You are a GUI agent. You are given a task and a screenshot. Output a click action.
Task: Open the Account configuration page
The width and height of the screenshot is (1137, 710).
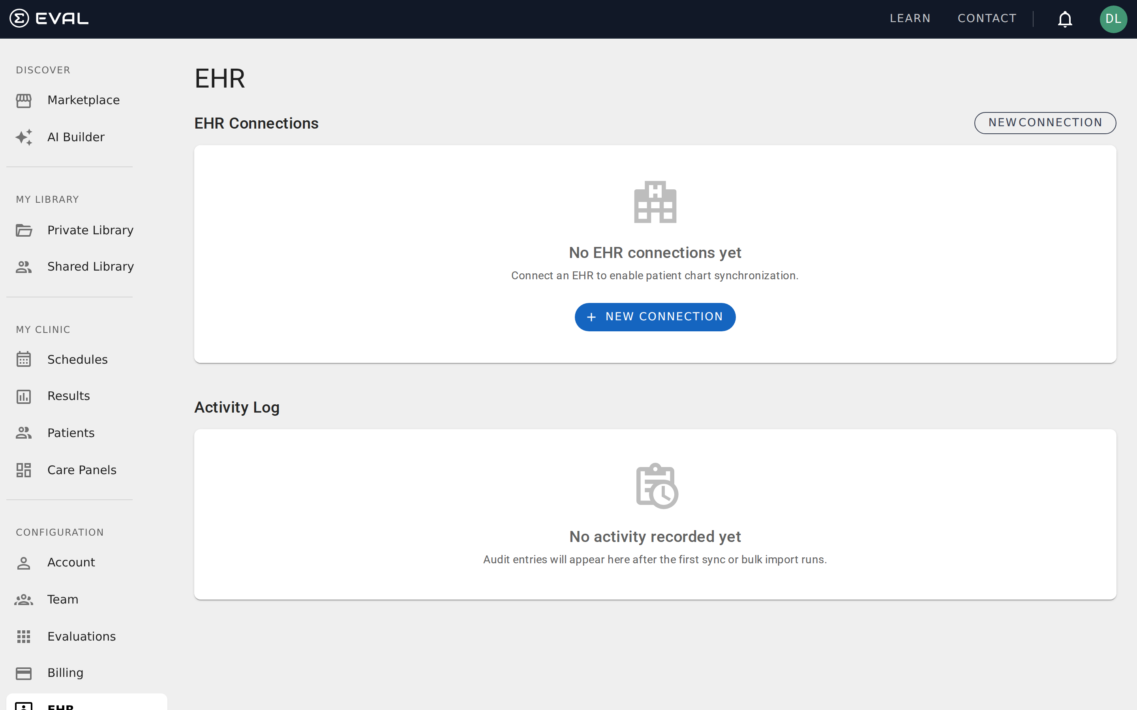(x=71, y=562)
